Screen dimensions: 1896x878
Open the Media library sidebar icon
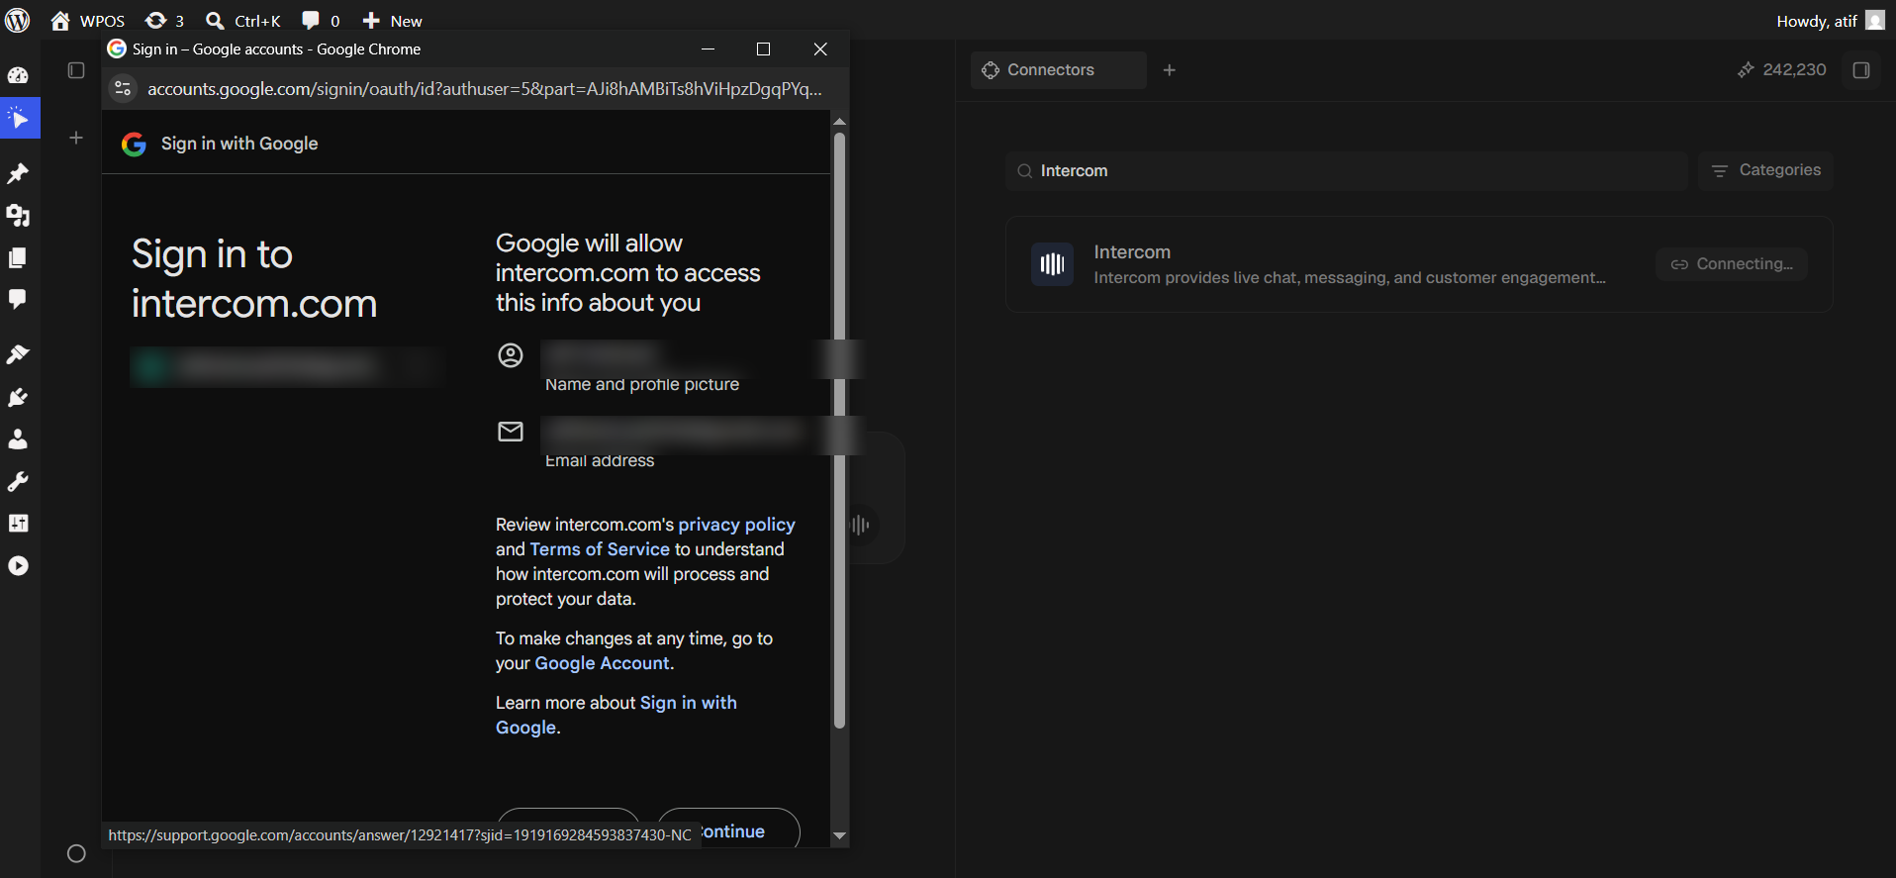(18, 215)
